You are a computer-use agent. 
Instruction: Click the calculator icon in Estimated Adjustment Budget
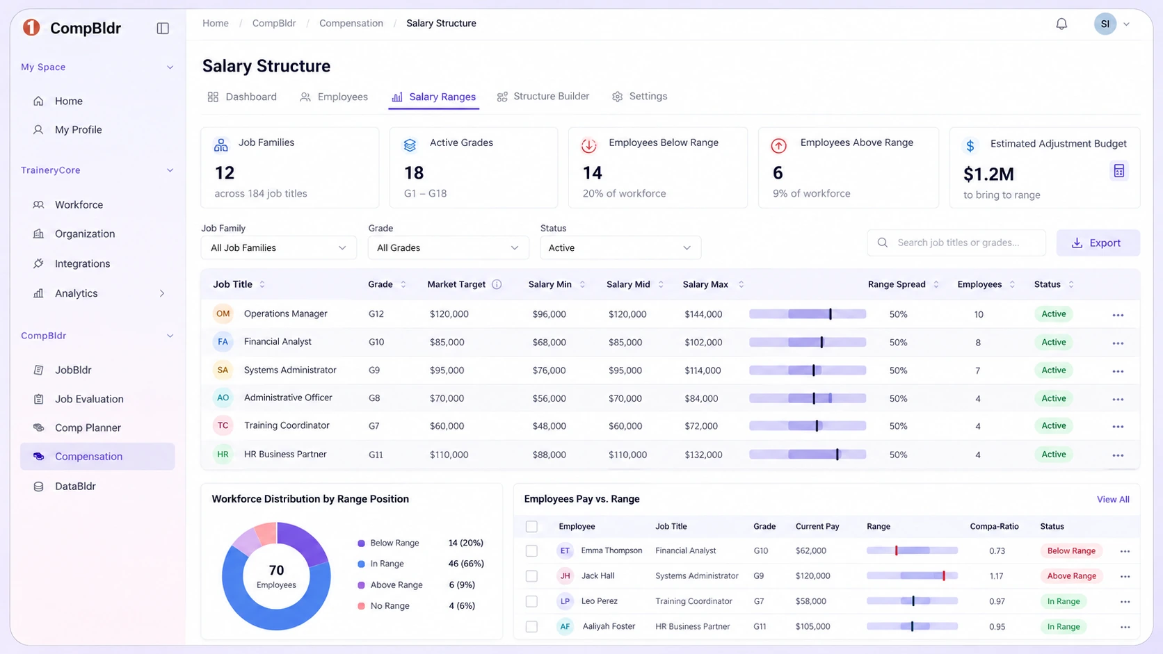click(1118, 171)
